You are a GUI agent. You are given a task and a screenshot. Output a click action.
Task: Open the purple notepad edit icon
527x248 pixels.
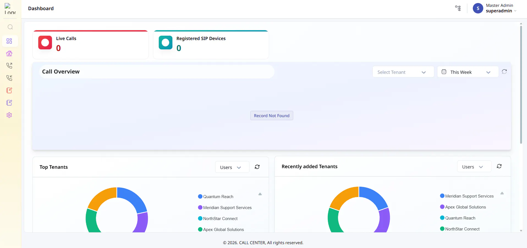[x=9, y=103]
